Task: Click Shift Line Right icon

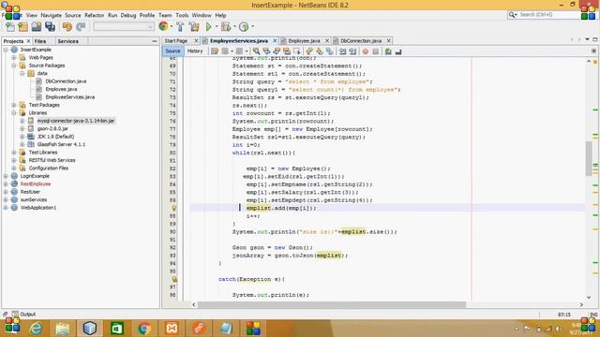Action: tap(352, 51)
